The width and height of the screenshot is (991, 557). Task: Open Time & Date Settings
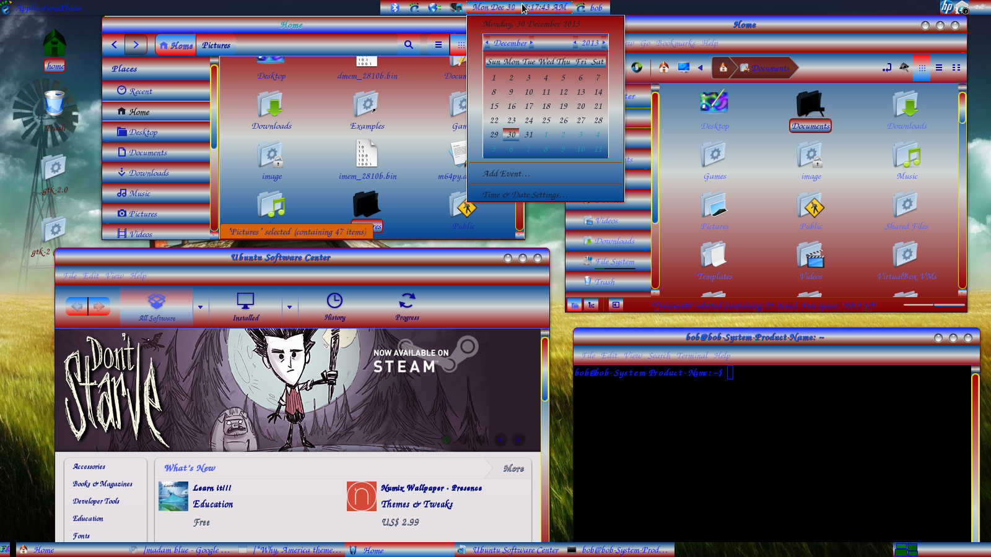pyautogui.click(x=525, y=194)
